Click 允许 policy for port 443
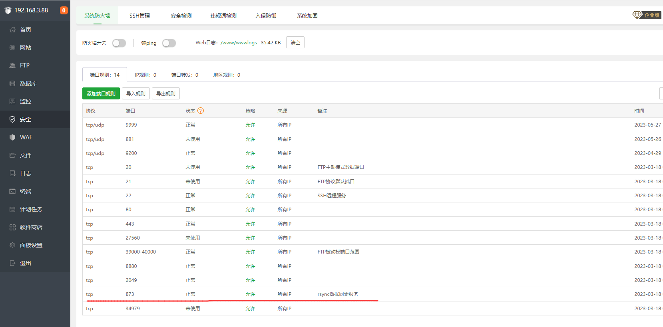 pos(250,224)
